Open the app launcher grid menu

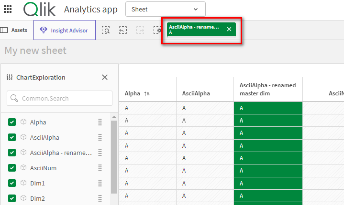[x=8, y=9]
